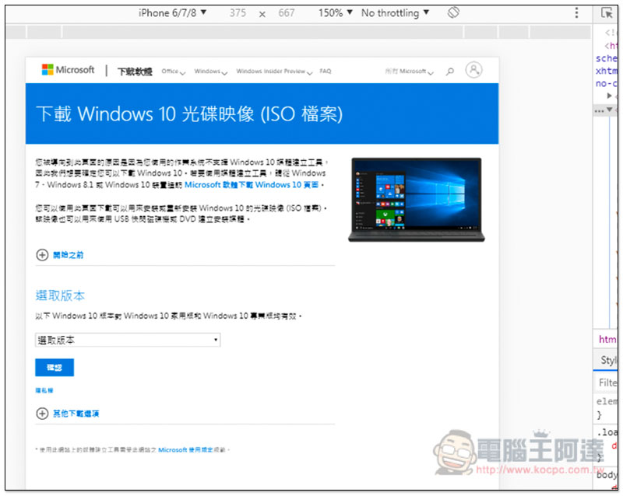The width and height of the screenshot is (623, 496).
Task: Follow the Microsoft 軟體下載 Windows 10 頁面 link
Action: (x=252, y=185)
